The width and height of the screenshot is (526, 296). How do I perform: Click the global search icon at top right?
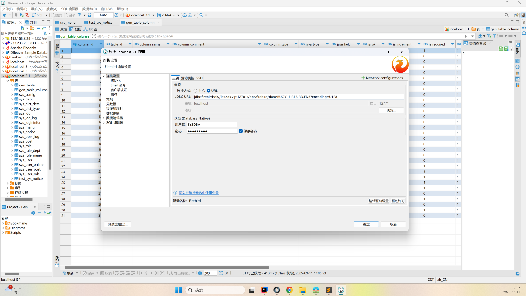507,15
